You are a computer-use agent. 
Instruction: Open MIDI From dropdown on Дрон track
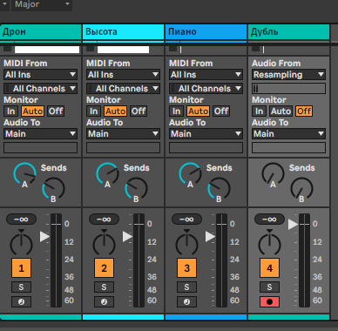40,75
